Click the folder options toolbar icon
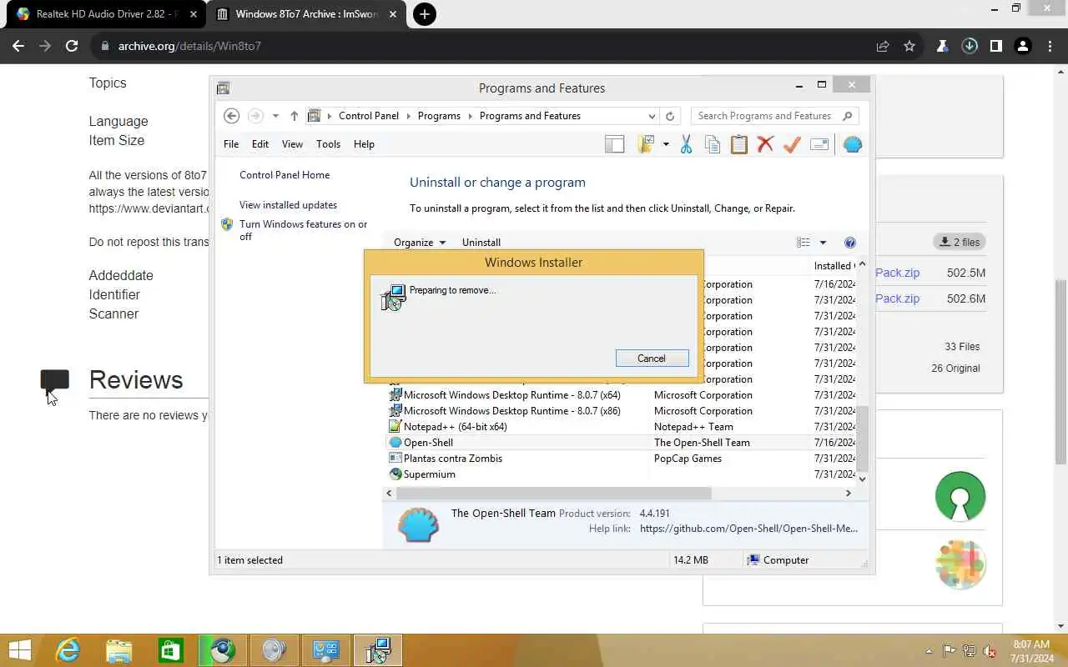Screen dimensions: 1068x667 [646, 144]
